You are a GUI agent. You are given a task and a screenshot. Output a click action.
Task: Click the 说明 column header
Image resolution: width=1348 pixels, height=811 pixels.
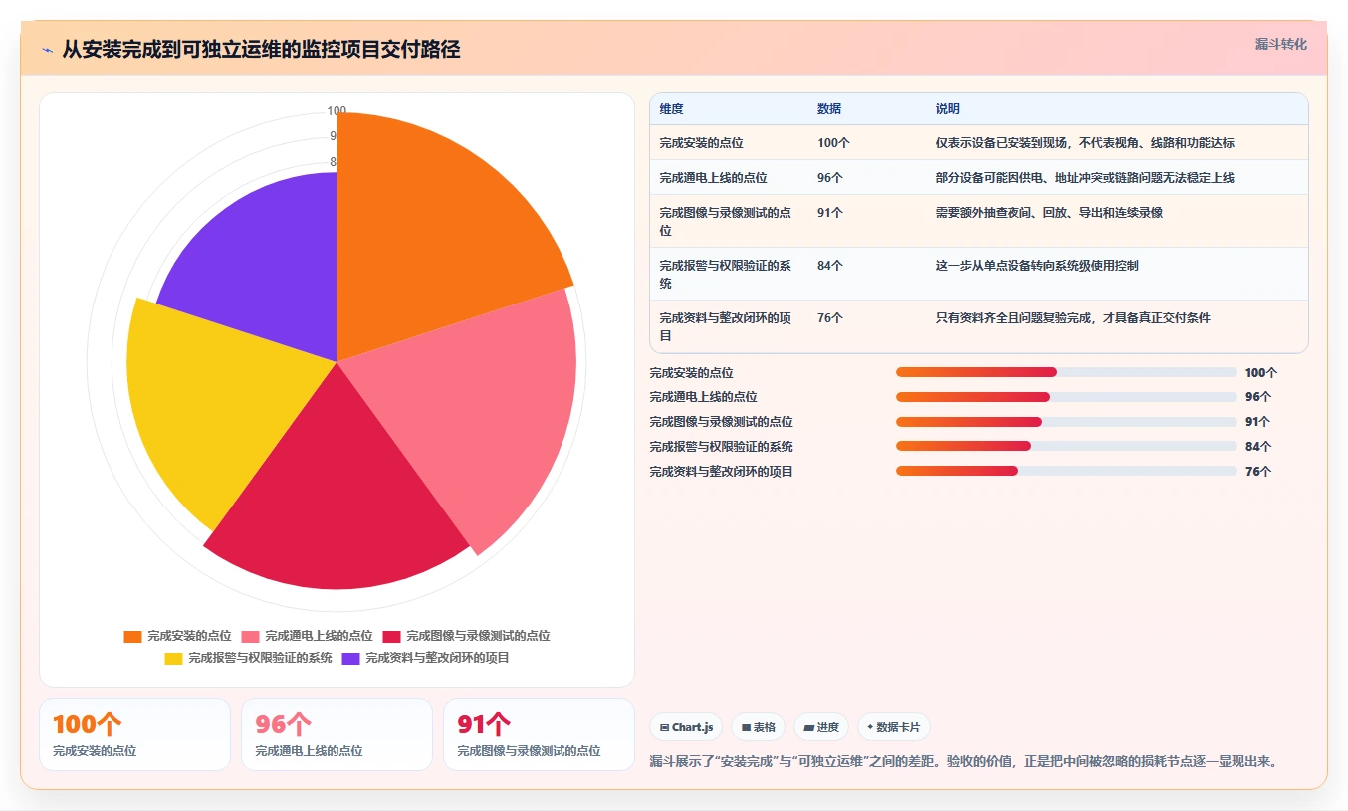click(948, 109)
